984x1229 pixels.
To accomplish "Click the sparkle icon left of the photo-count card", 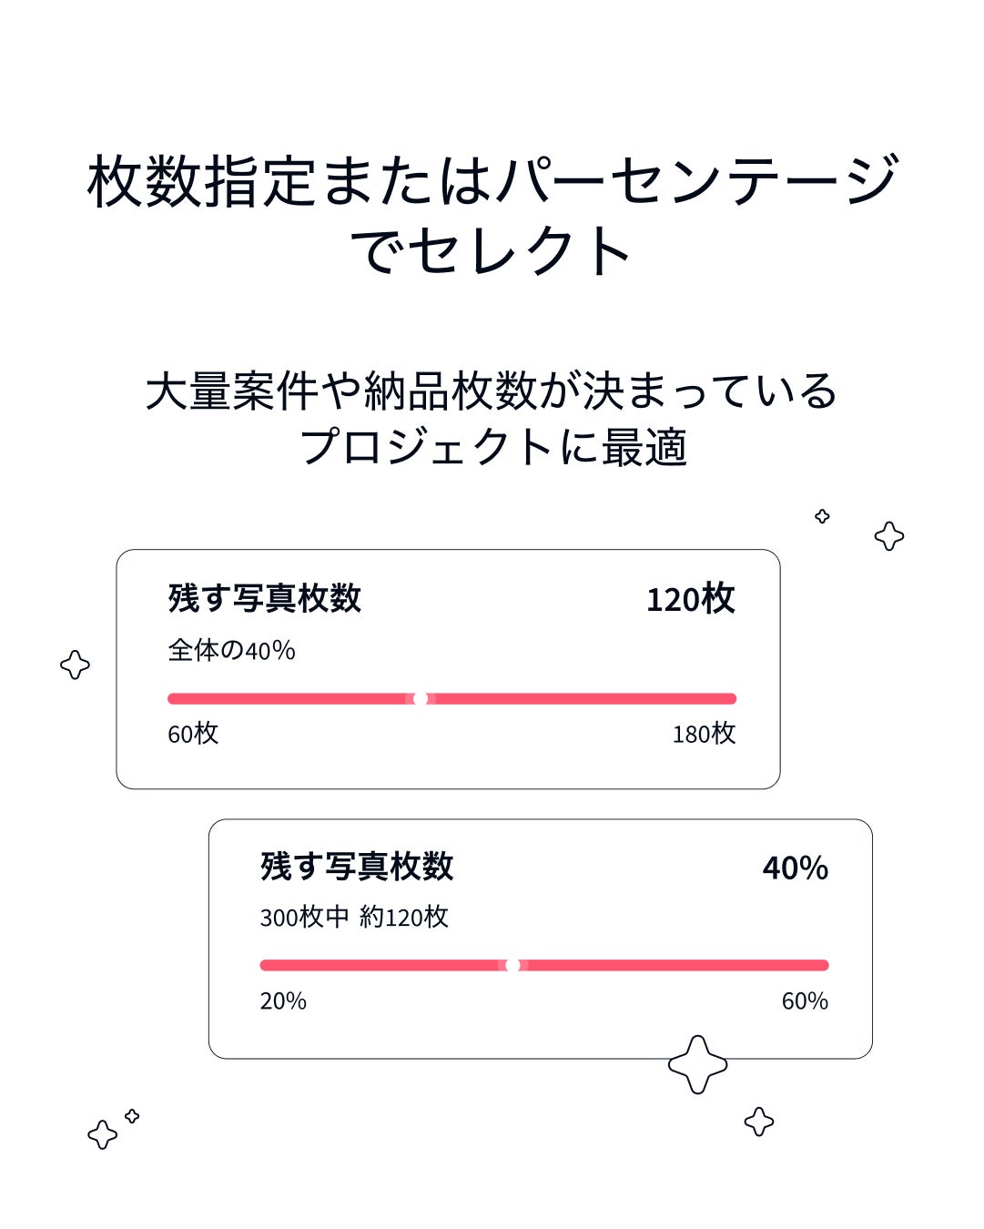I will click(75, 665).
